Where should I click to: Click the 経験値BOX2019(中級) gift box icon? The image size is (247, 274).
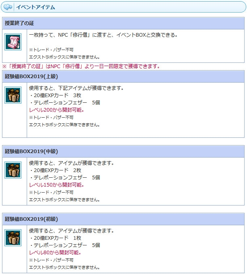(x=13, y=170)
